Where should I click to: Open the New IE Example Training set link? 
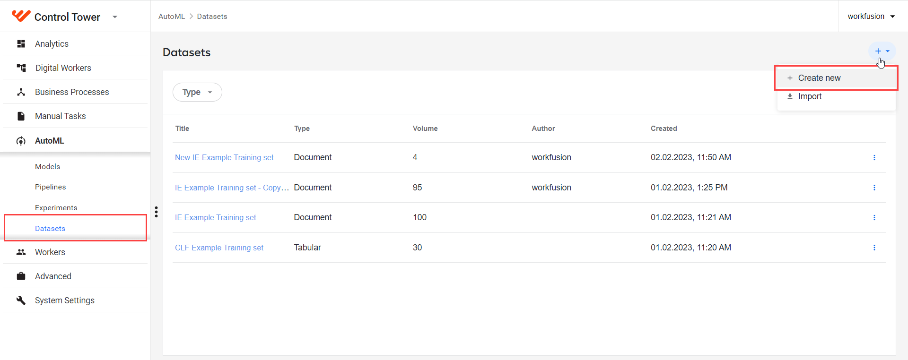point(224,157)
